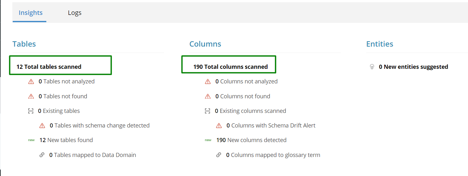Click warning icon beside Tables not analyzed
The image size is (468, 176).
31,81
